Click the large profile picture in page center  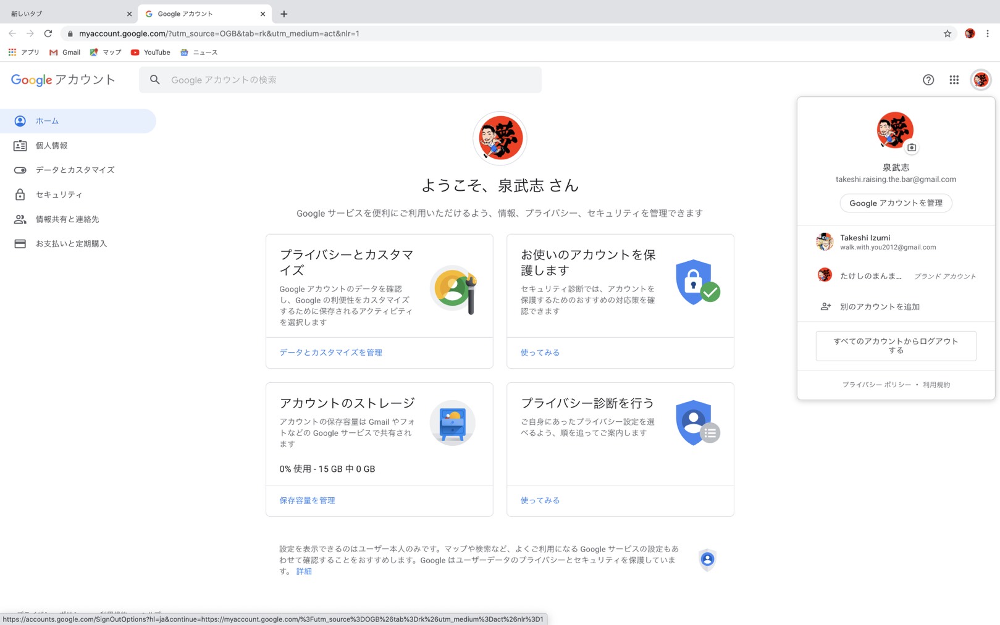tap(500, 138)
